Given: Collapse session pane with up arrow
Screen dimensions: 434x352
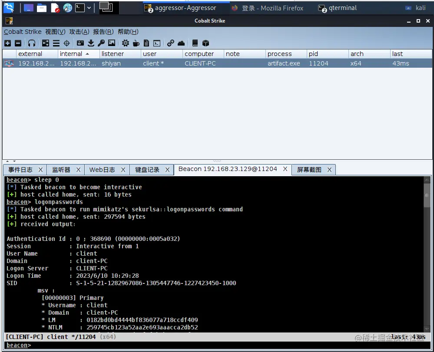Looking at the screenshot, I should (x=7, y=161).
